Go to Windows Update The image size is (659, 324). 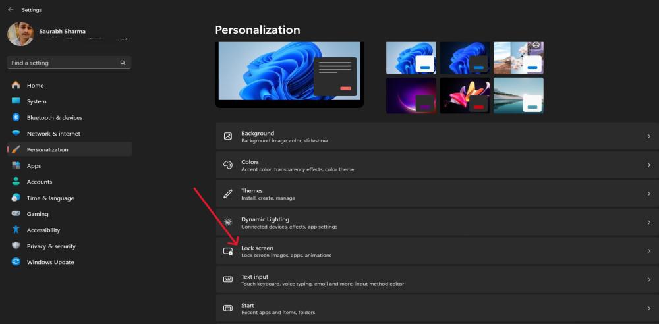(69, 262)
